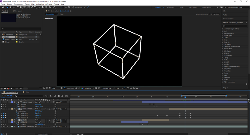This screenshot has width=250, height=135.
Task: Select the Puppet Pin tool
Action: [54, 7]
